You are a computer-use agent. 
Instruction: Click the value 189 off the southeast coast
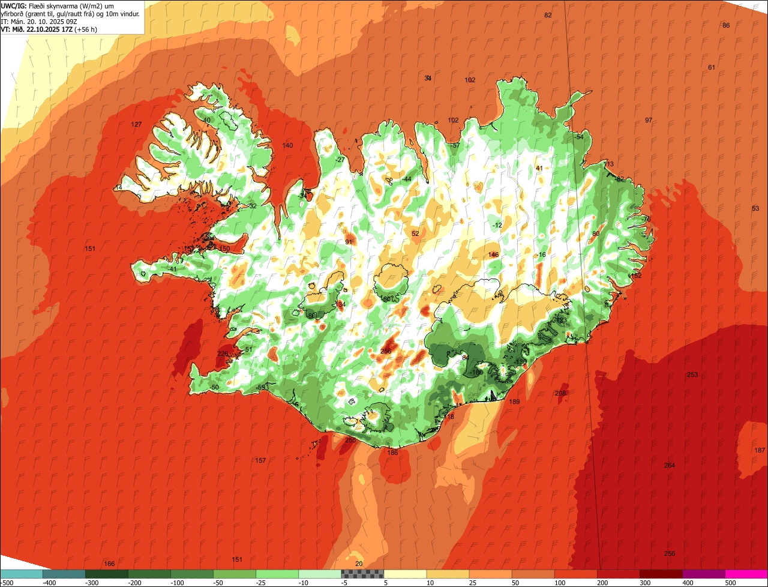click(514, 402)
